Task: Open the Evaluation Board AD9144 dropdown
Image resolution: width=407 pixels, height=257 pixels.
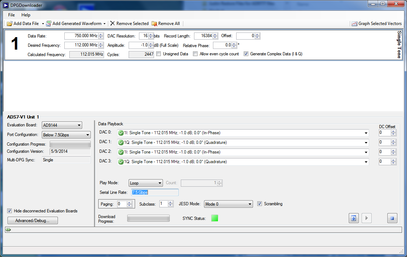Action: click(62, 125)
